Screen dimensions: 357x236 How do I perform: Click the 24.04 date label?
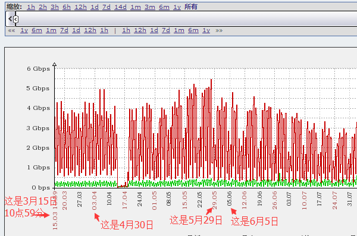(140, 199)
